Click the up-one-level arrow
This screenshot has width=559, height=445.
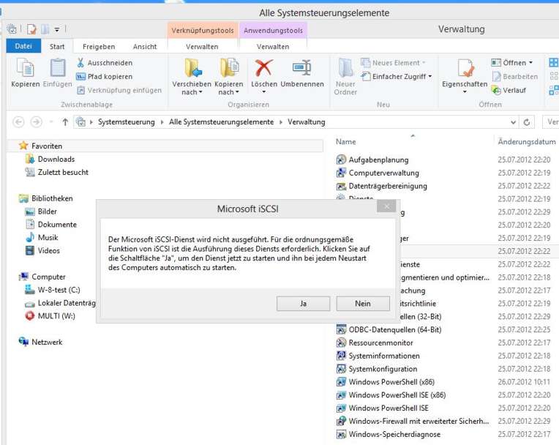coord(65,122)
